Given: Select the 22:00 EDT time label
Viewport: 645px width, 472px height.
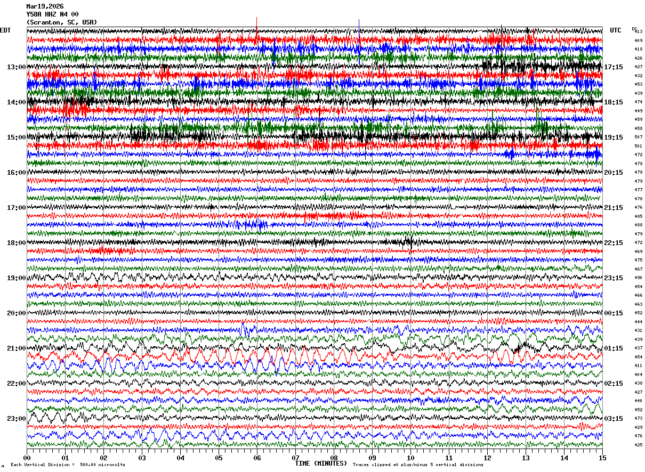Looking at the screenshot, I should [x=17, y=384].
